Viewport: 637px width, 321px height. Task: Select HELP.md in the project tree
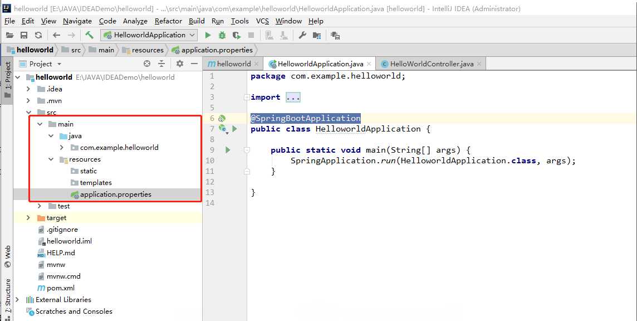[x=56, y=252]
